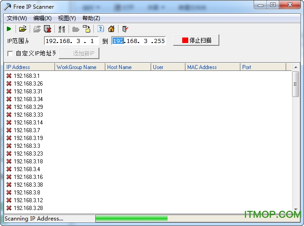Screen dimensions: 304x226
Task: Click the red X beside 192.168.3.7
Action: 9,130
